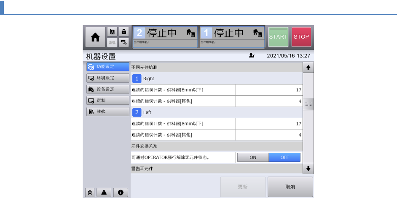Open the warning triangle alerts button
The width and height of the screenshot is (397, 198).
pyautogui.click(x=104, y=193)
